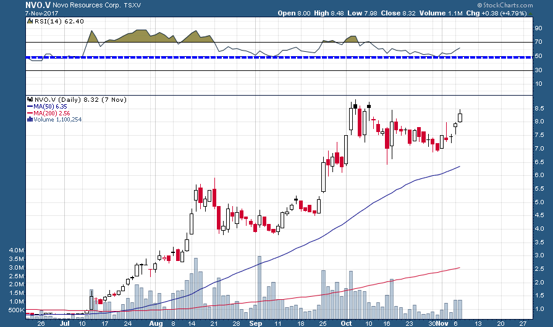Click the RSI(14) 62.40 label
Viewport: 553px width, 327px height.
click(x=59, y=21)
